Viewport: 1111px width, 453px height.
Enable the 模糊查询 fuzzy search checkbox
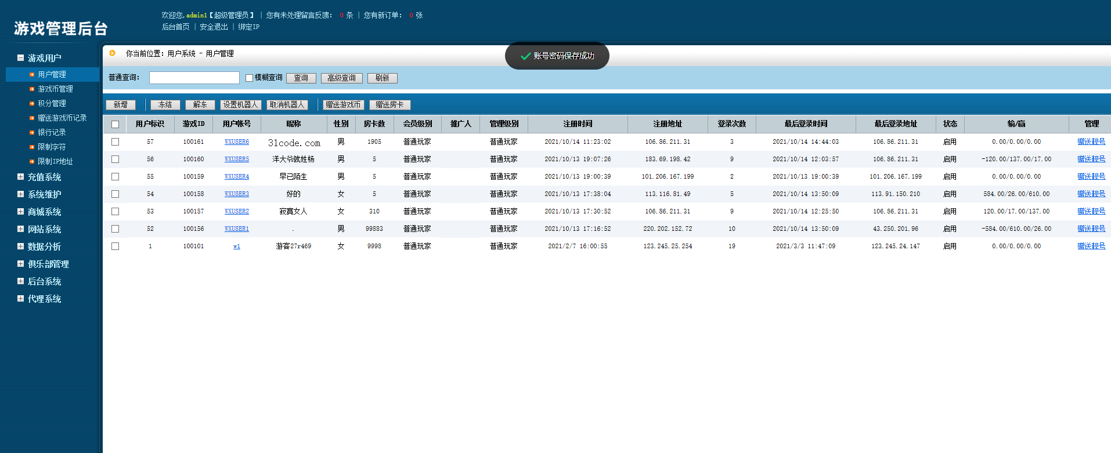pos(249,78)
